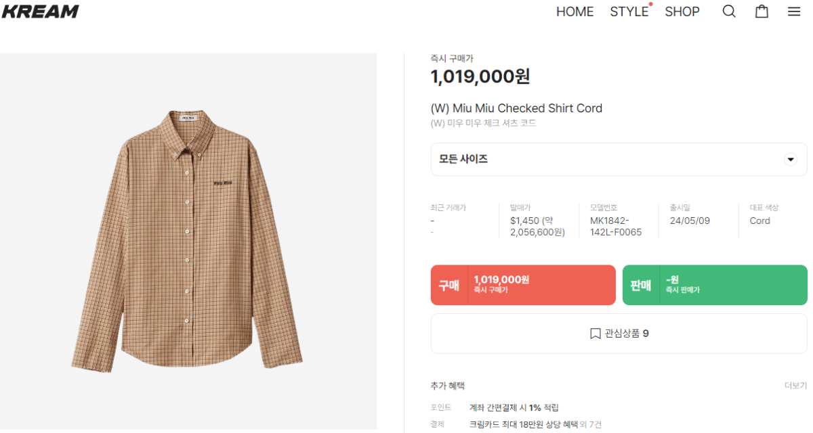Open the shopping bag icon

(762, 12)
